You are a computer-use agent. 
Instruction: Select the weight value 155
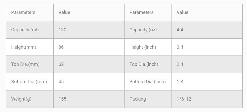[x=62, y=99]
